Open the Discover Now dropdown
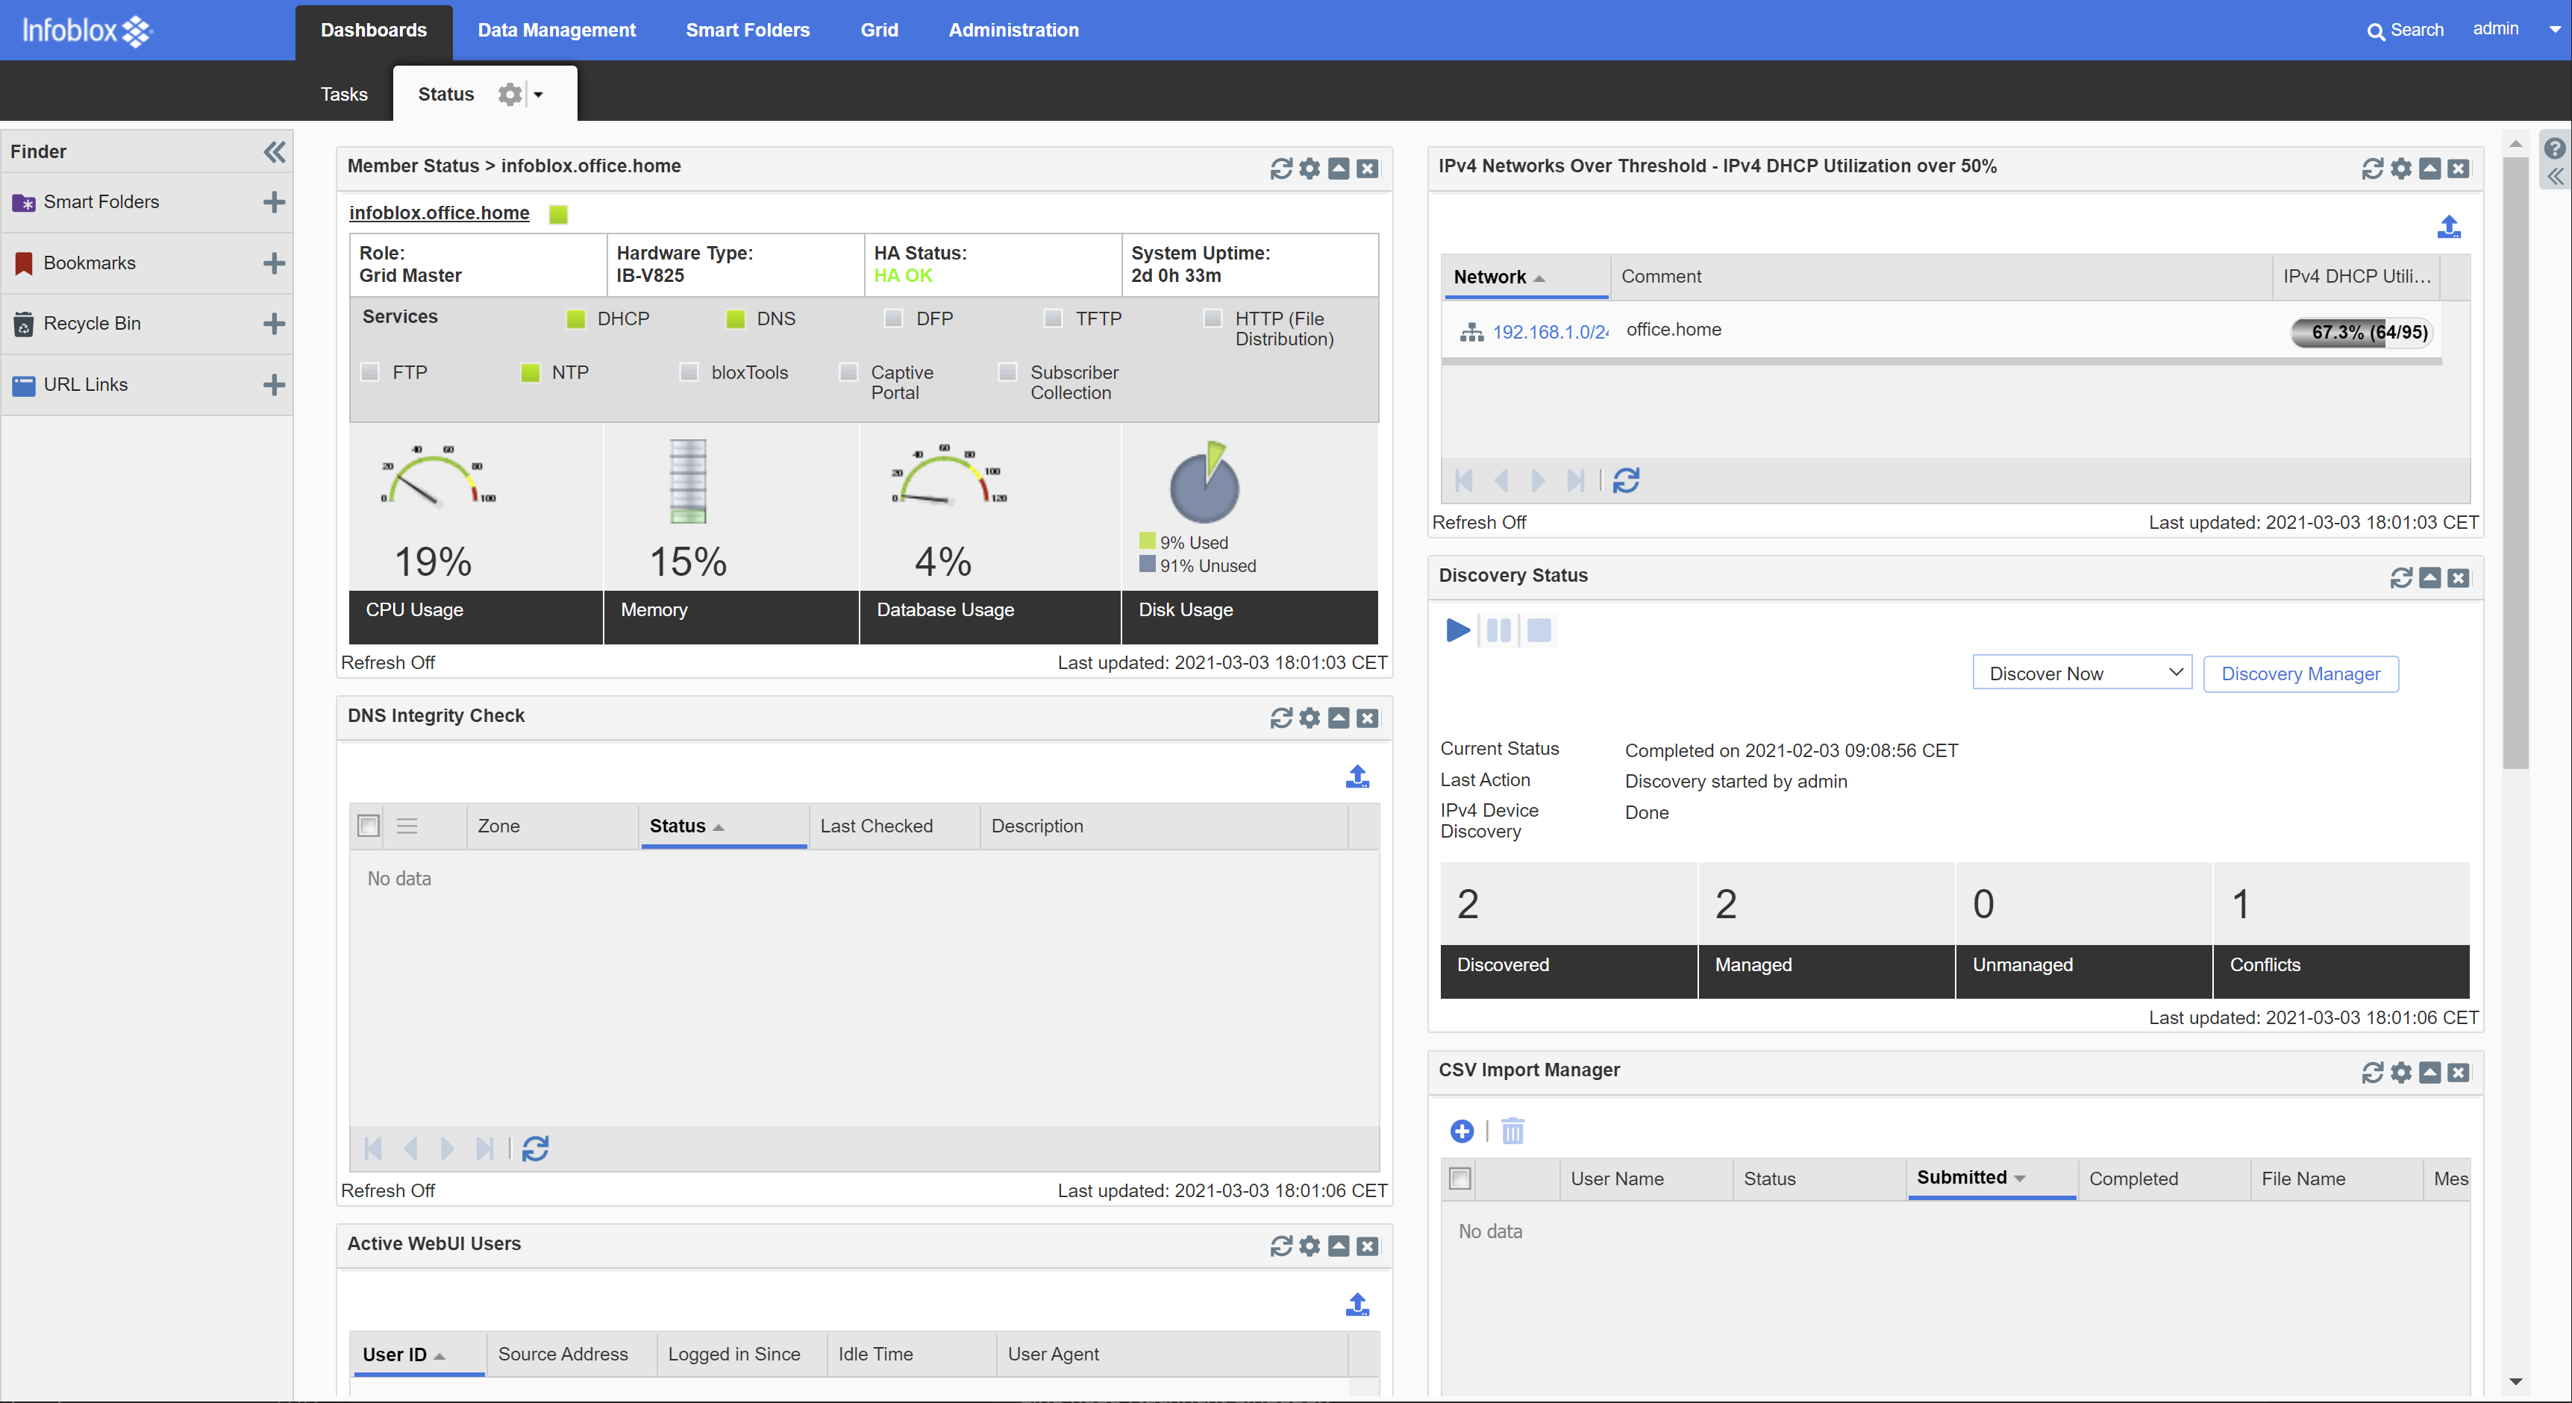 click(x=2082, y=674)
